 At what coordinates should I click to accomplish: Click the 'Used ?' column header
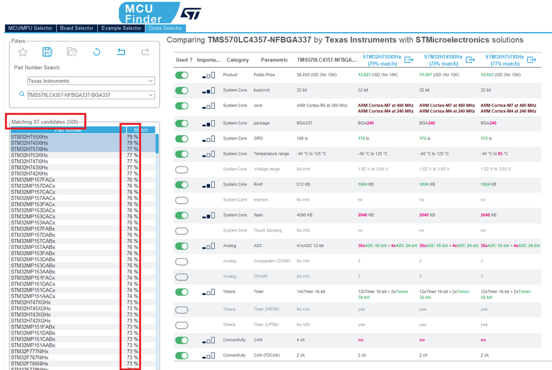click(184, 60)
